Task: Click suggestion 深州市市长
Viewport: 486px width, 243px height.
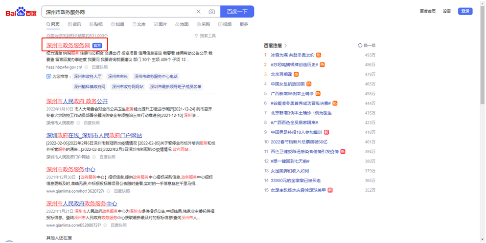Action: coord(118,76)
